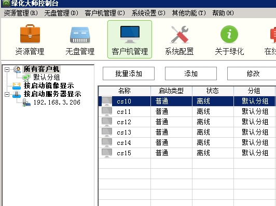Open 系统配置 wrench and screwdriver icon
This screenshot has height=206, width=276.
(180, 35)
